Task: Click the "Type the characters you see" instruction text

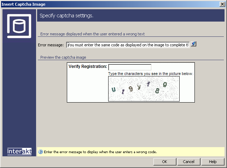Action: pyautogui.click(x=151, y=74)
